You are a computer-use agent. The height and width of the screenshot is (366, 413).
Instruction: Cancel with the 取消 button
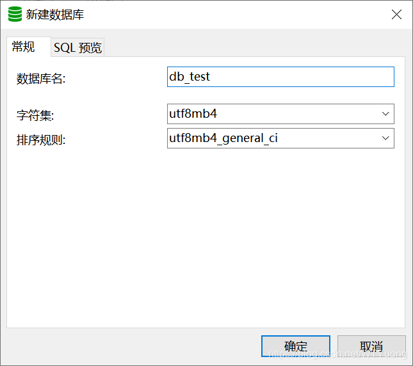pos(371,346)
